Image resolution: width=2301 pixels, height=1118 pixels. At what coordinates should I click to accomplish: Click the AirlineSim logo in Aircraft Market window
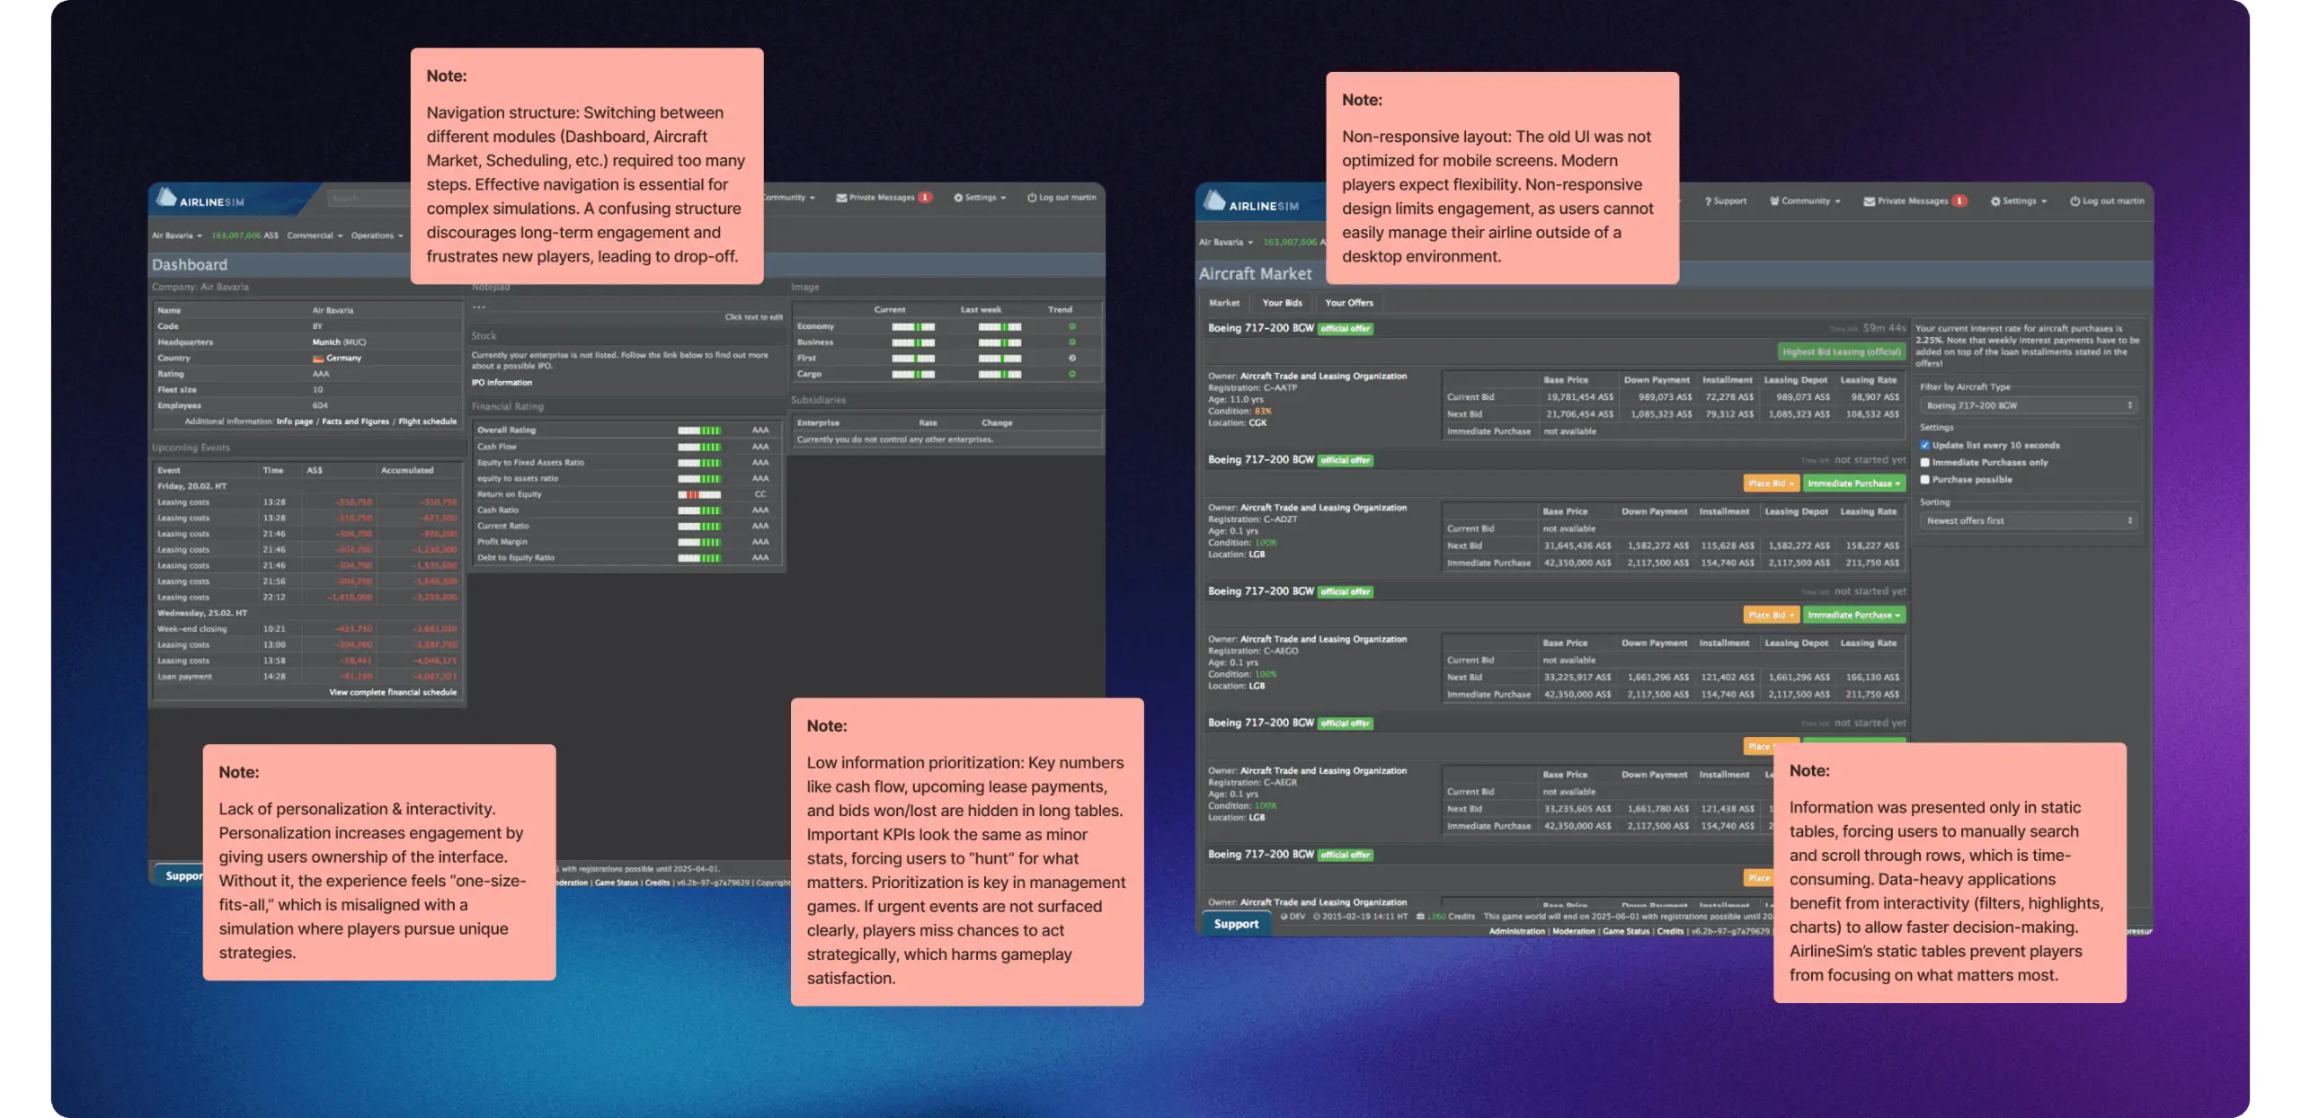point(1250,203)
